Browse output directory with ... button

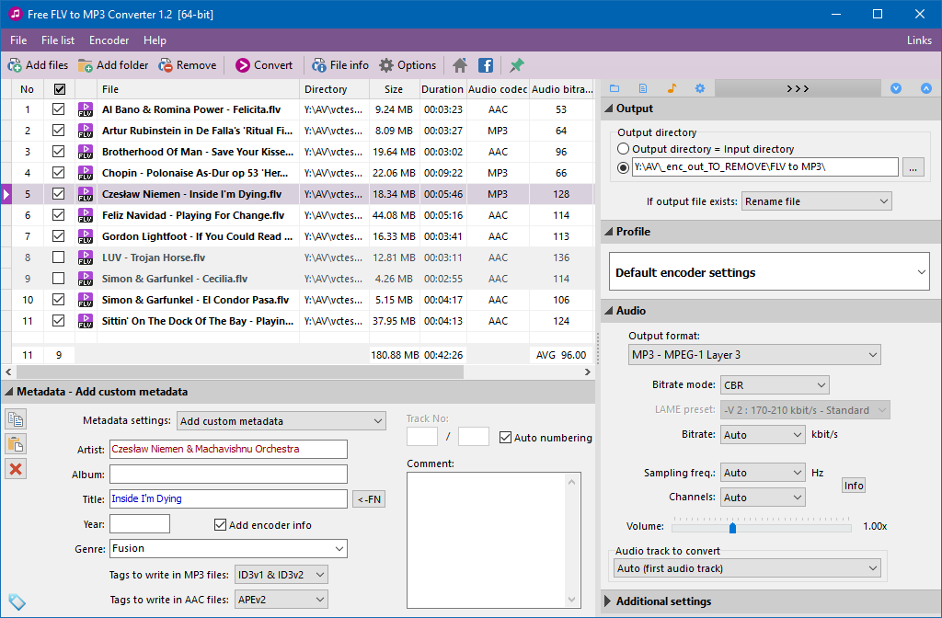coord(913,167)
